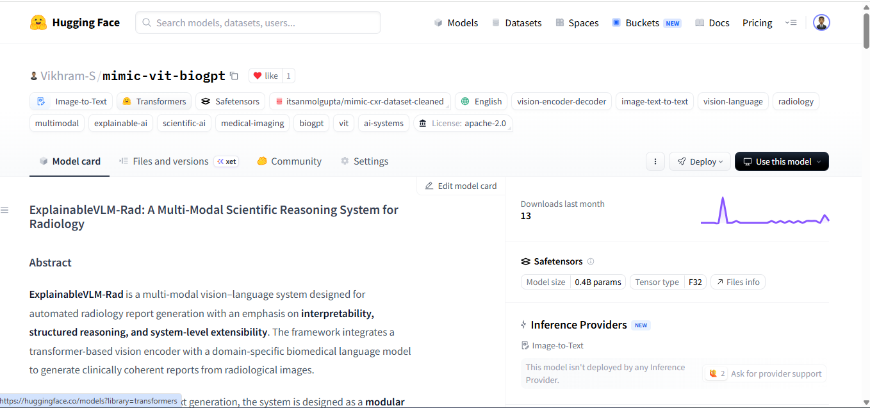Go to the Settings tab
The width and height of the screenshot is (870, 408).
click(x=365, y=161)
